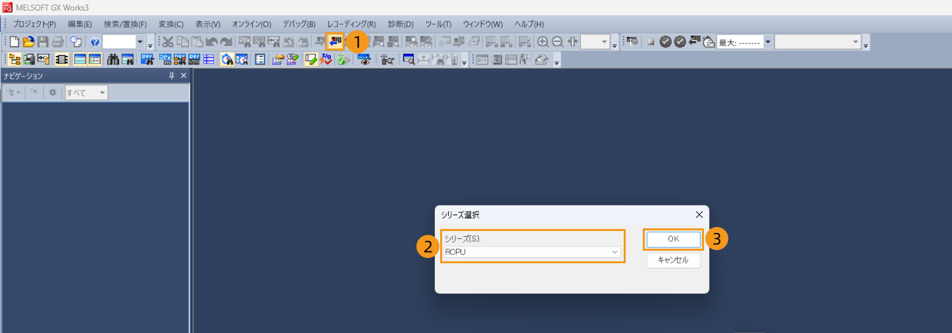Click the simulation stop square icon

coord(651,41)
